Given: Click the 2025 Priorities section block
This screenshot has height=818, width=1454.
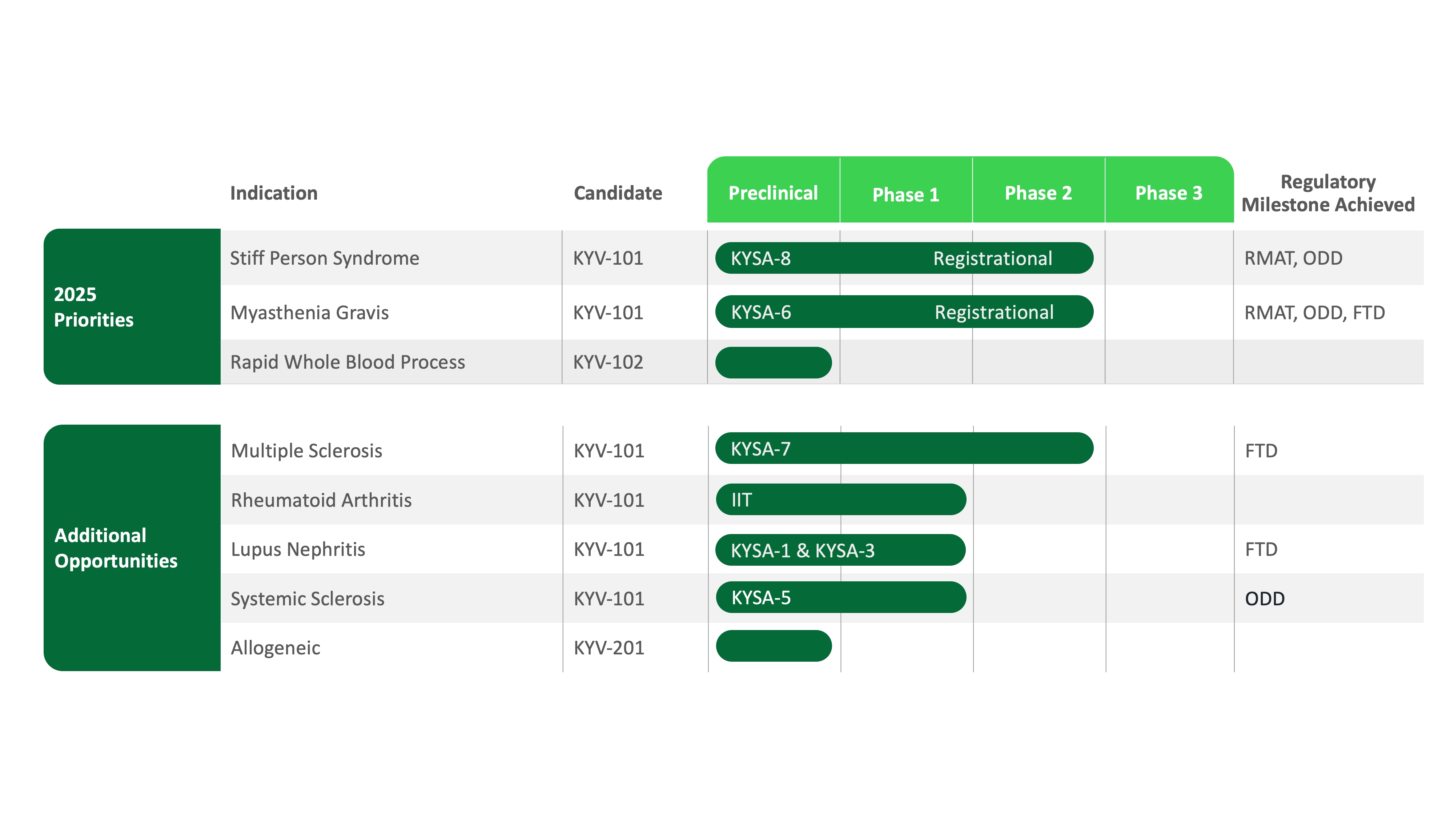Looking at the screenshot, I should pos(132,306).
